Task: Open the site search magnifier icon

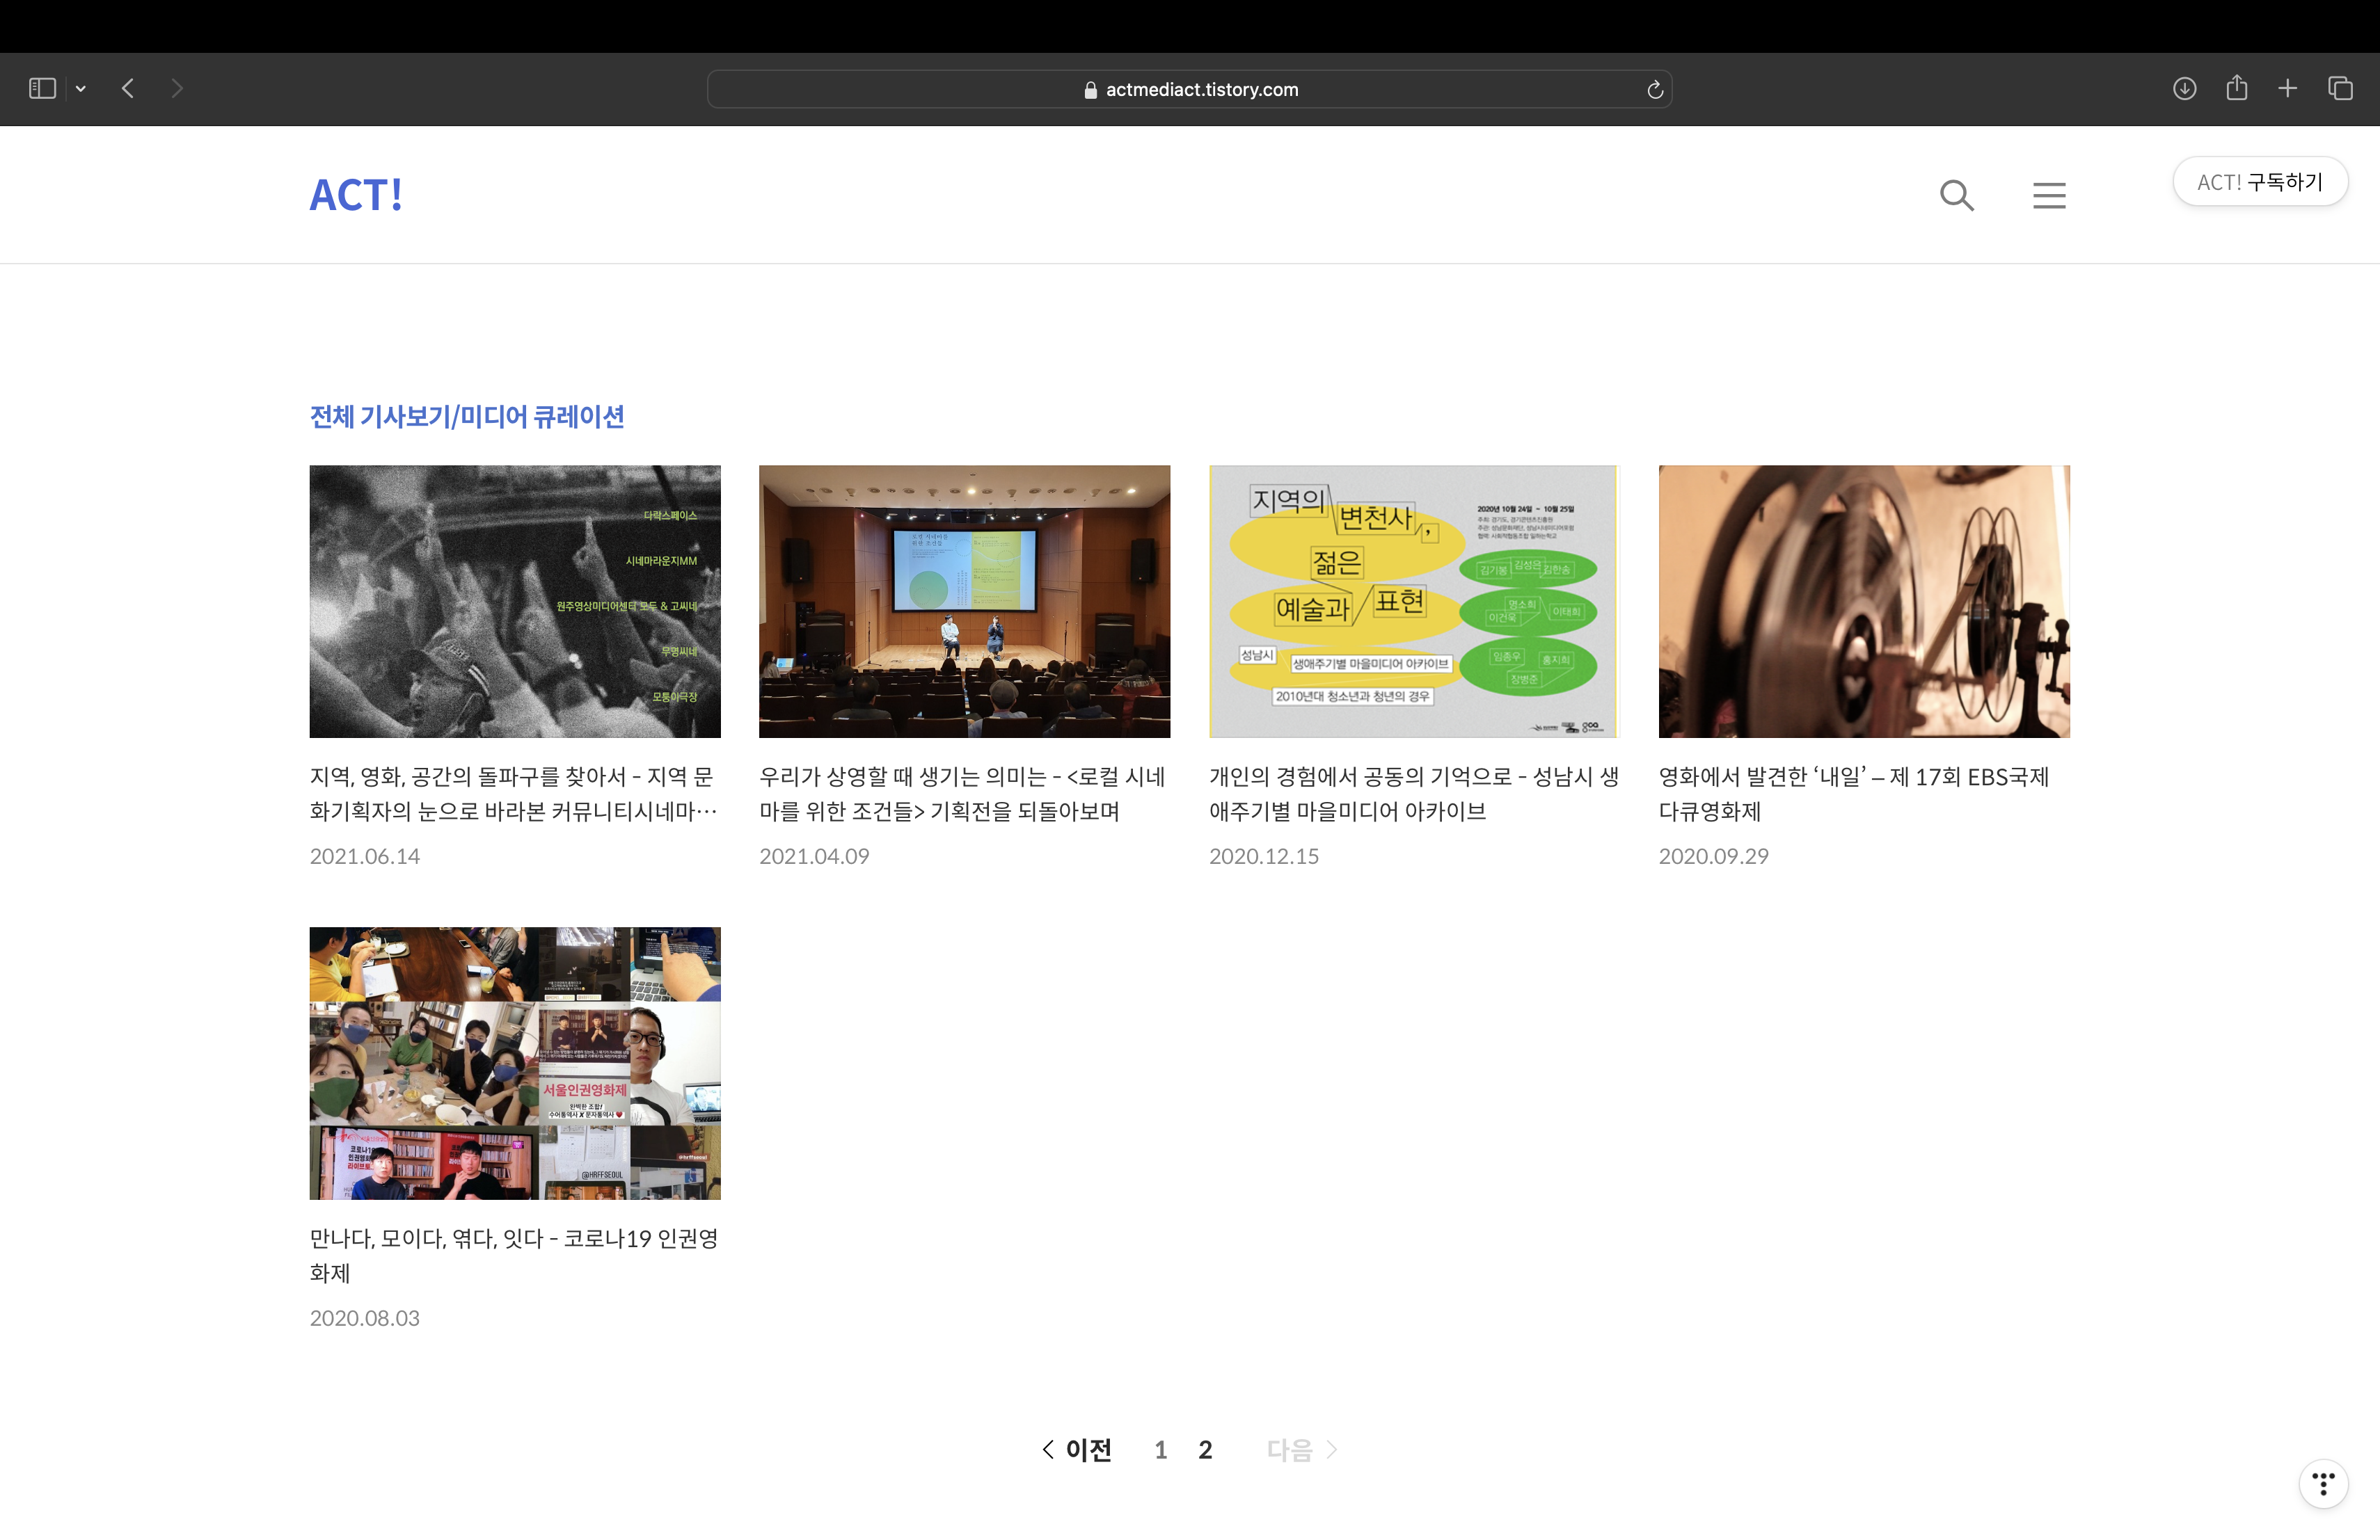Action: (x=1956, y=195)
